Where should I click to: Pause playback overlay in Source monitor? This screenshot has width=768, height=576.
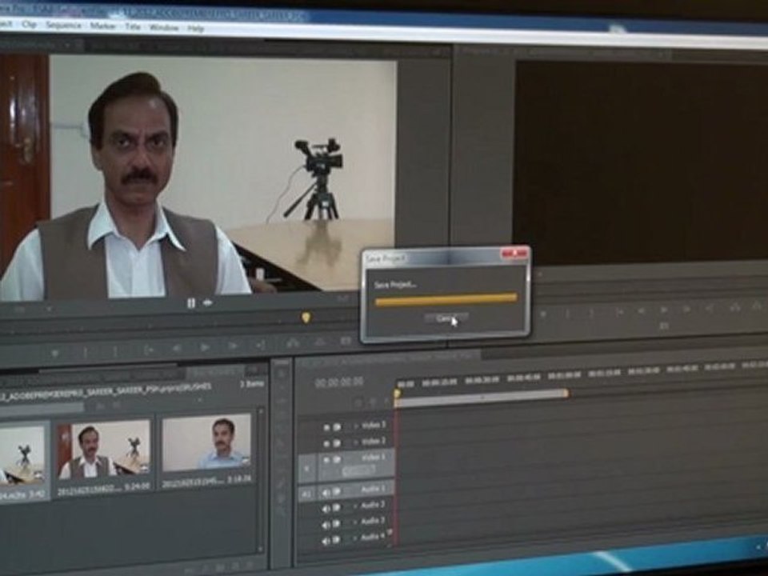tap(191, 304)
